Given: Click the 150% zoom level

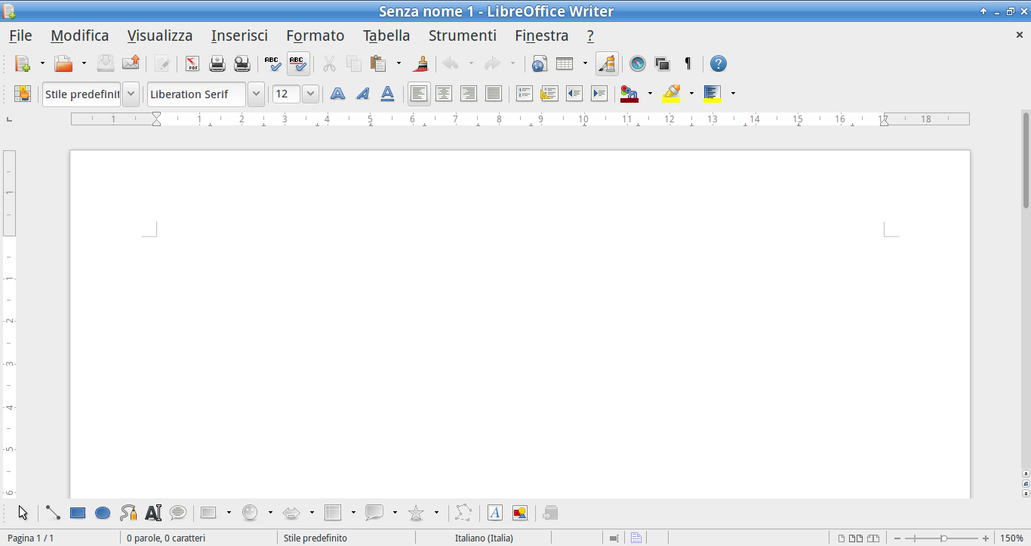Looking at the screenshot, I should (x=1012, y=538).
